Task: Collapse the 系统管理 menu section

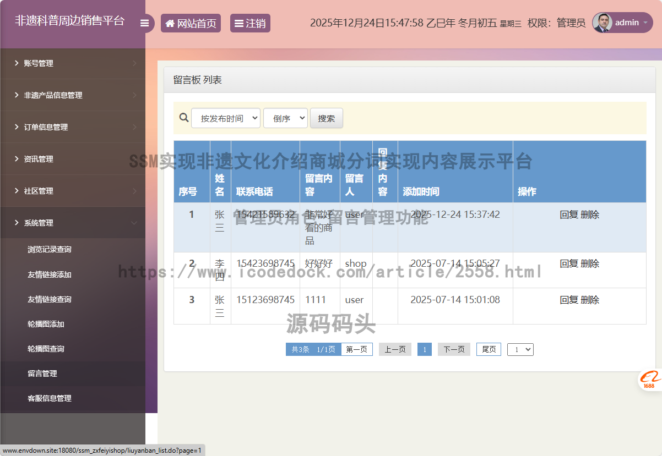Action: [73, 223]
